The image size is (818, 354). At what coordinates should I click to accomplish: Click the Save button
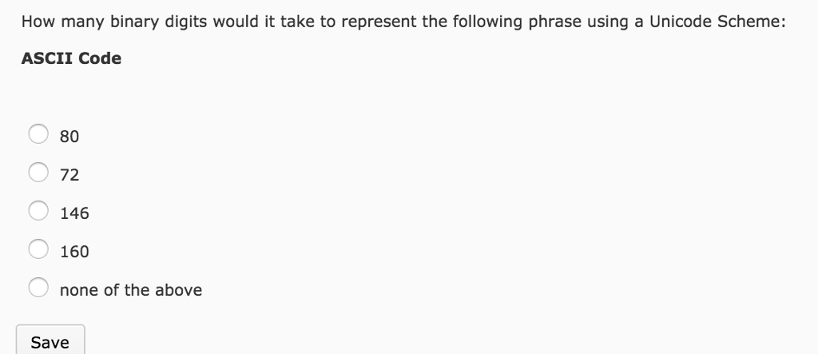coord(50,341)
